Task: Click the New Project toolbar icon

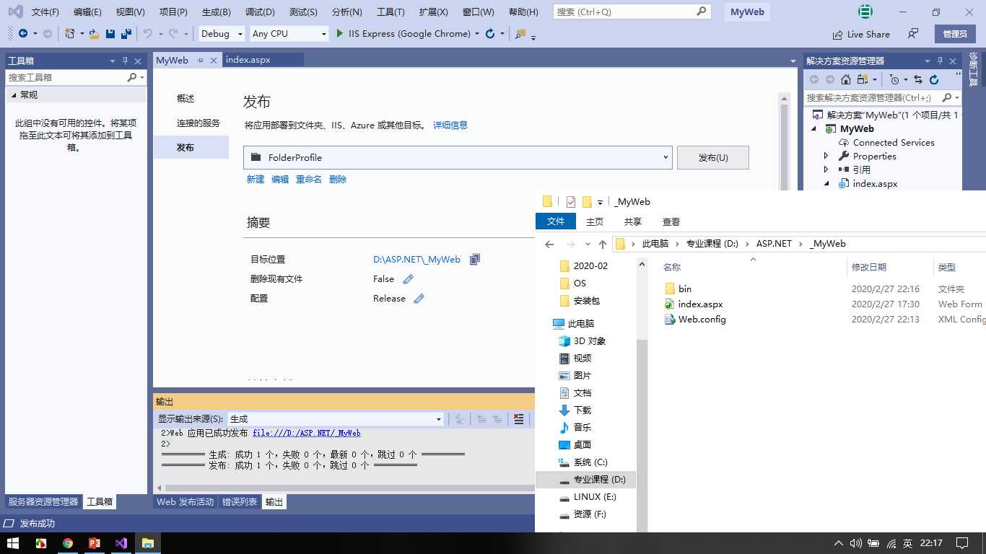Action: click(69, 33)
